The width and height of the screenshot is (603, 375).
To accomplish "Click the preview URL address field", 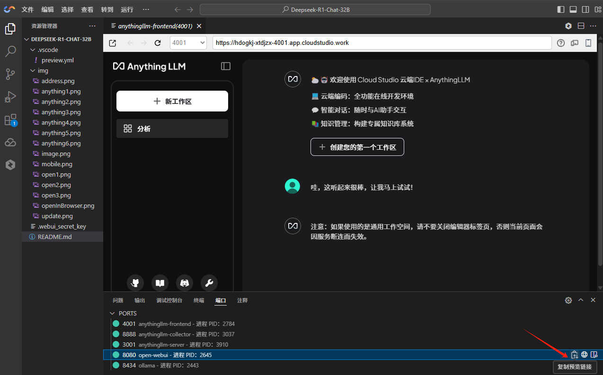I will [x=382, y=43].
